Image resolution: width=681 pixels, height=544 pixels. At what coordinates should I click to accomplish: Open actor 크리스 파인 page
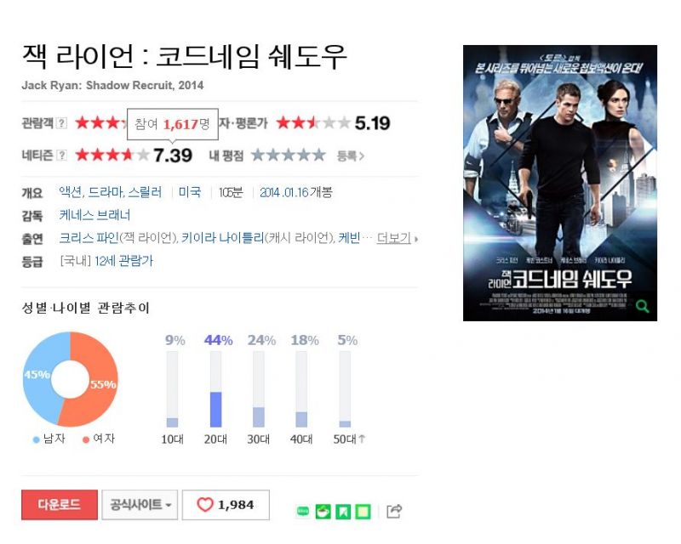click(x=89, y=238)
